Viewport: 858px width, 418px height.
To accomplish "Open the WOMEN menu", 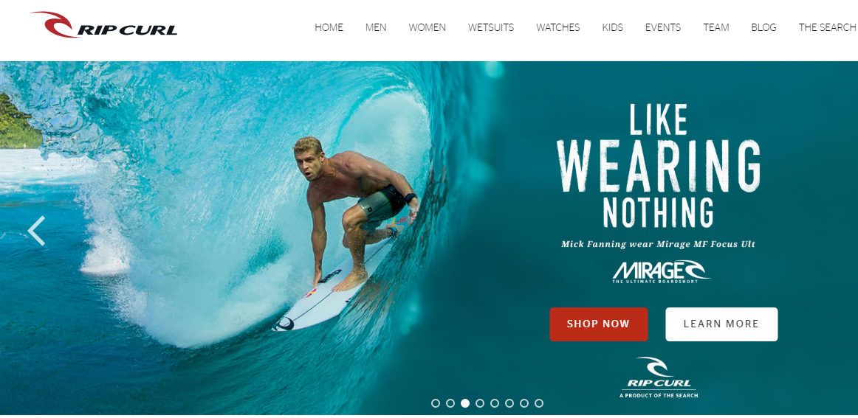I will pos(428,27).
